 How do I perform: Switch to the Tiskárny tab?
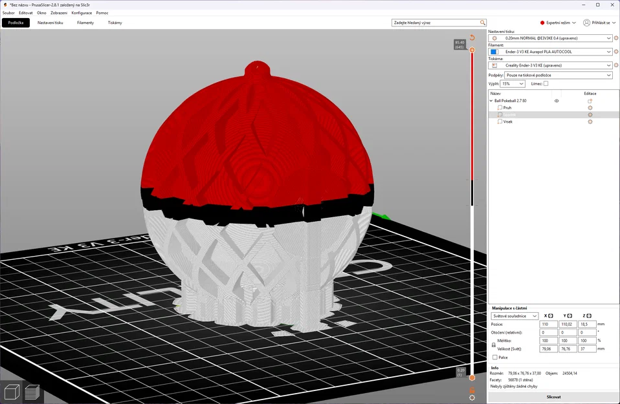click(115, 23)
